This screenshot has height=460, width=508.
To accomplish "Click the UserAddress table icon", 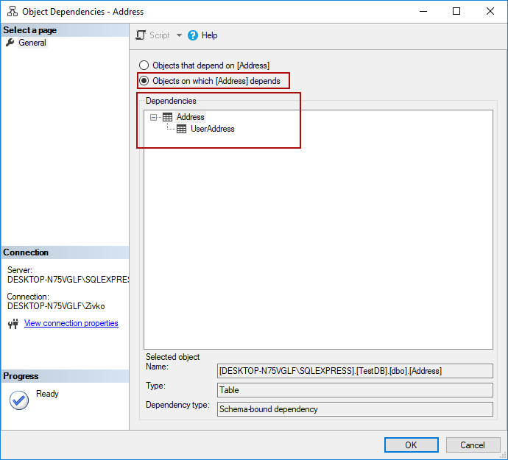I will (x=181, y=129).
